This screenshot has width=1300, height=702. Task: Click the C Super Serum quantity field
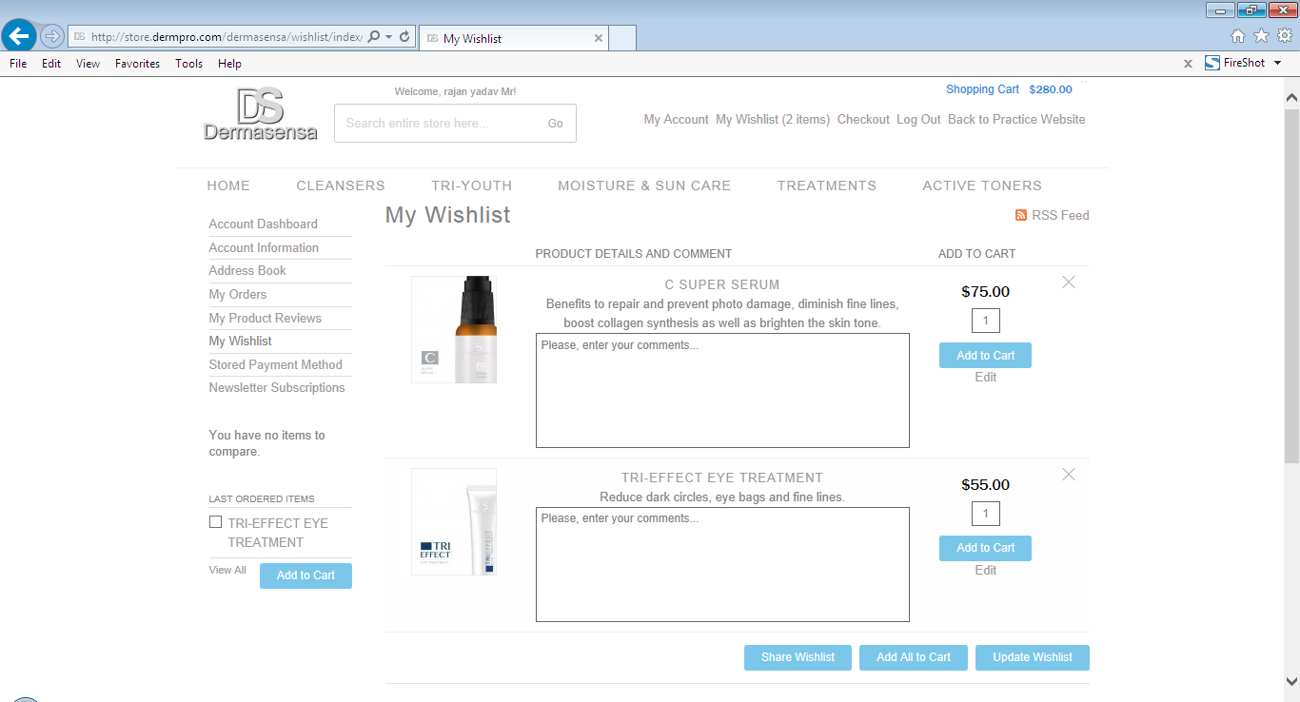click(x=985, y=321)
